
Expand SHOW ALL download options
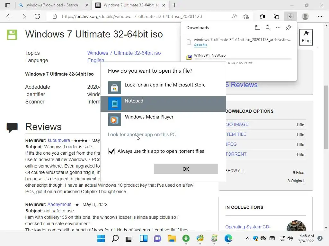235,171
